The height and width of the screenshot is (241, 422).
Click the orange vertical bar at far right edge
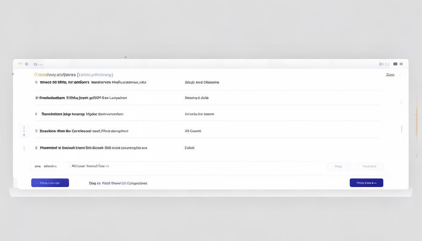(x=417, y=124)
